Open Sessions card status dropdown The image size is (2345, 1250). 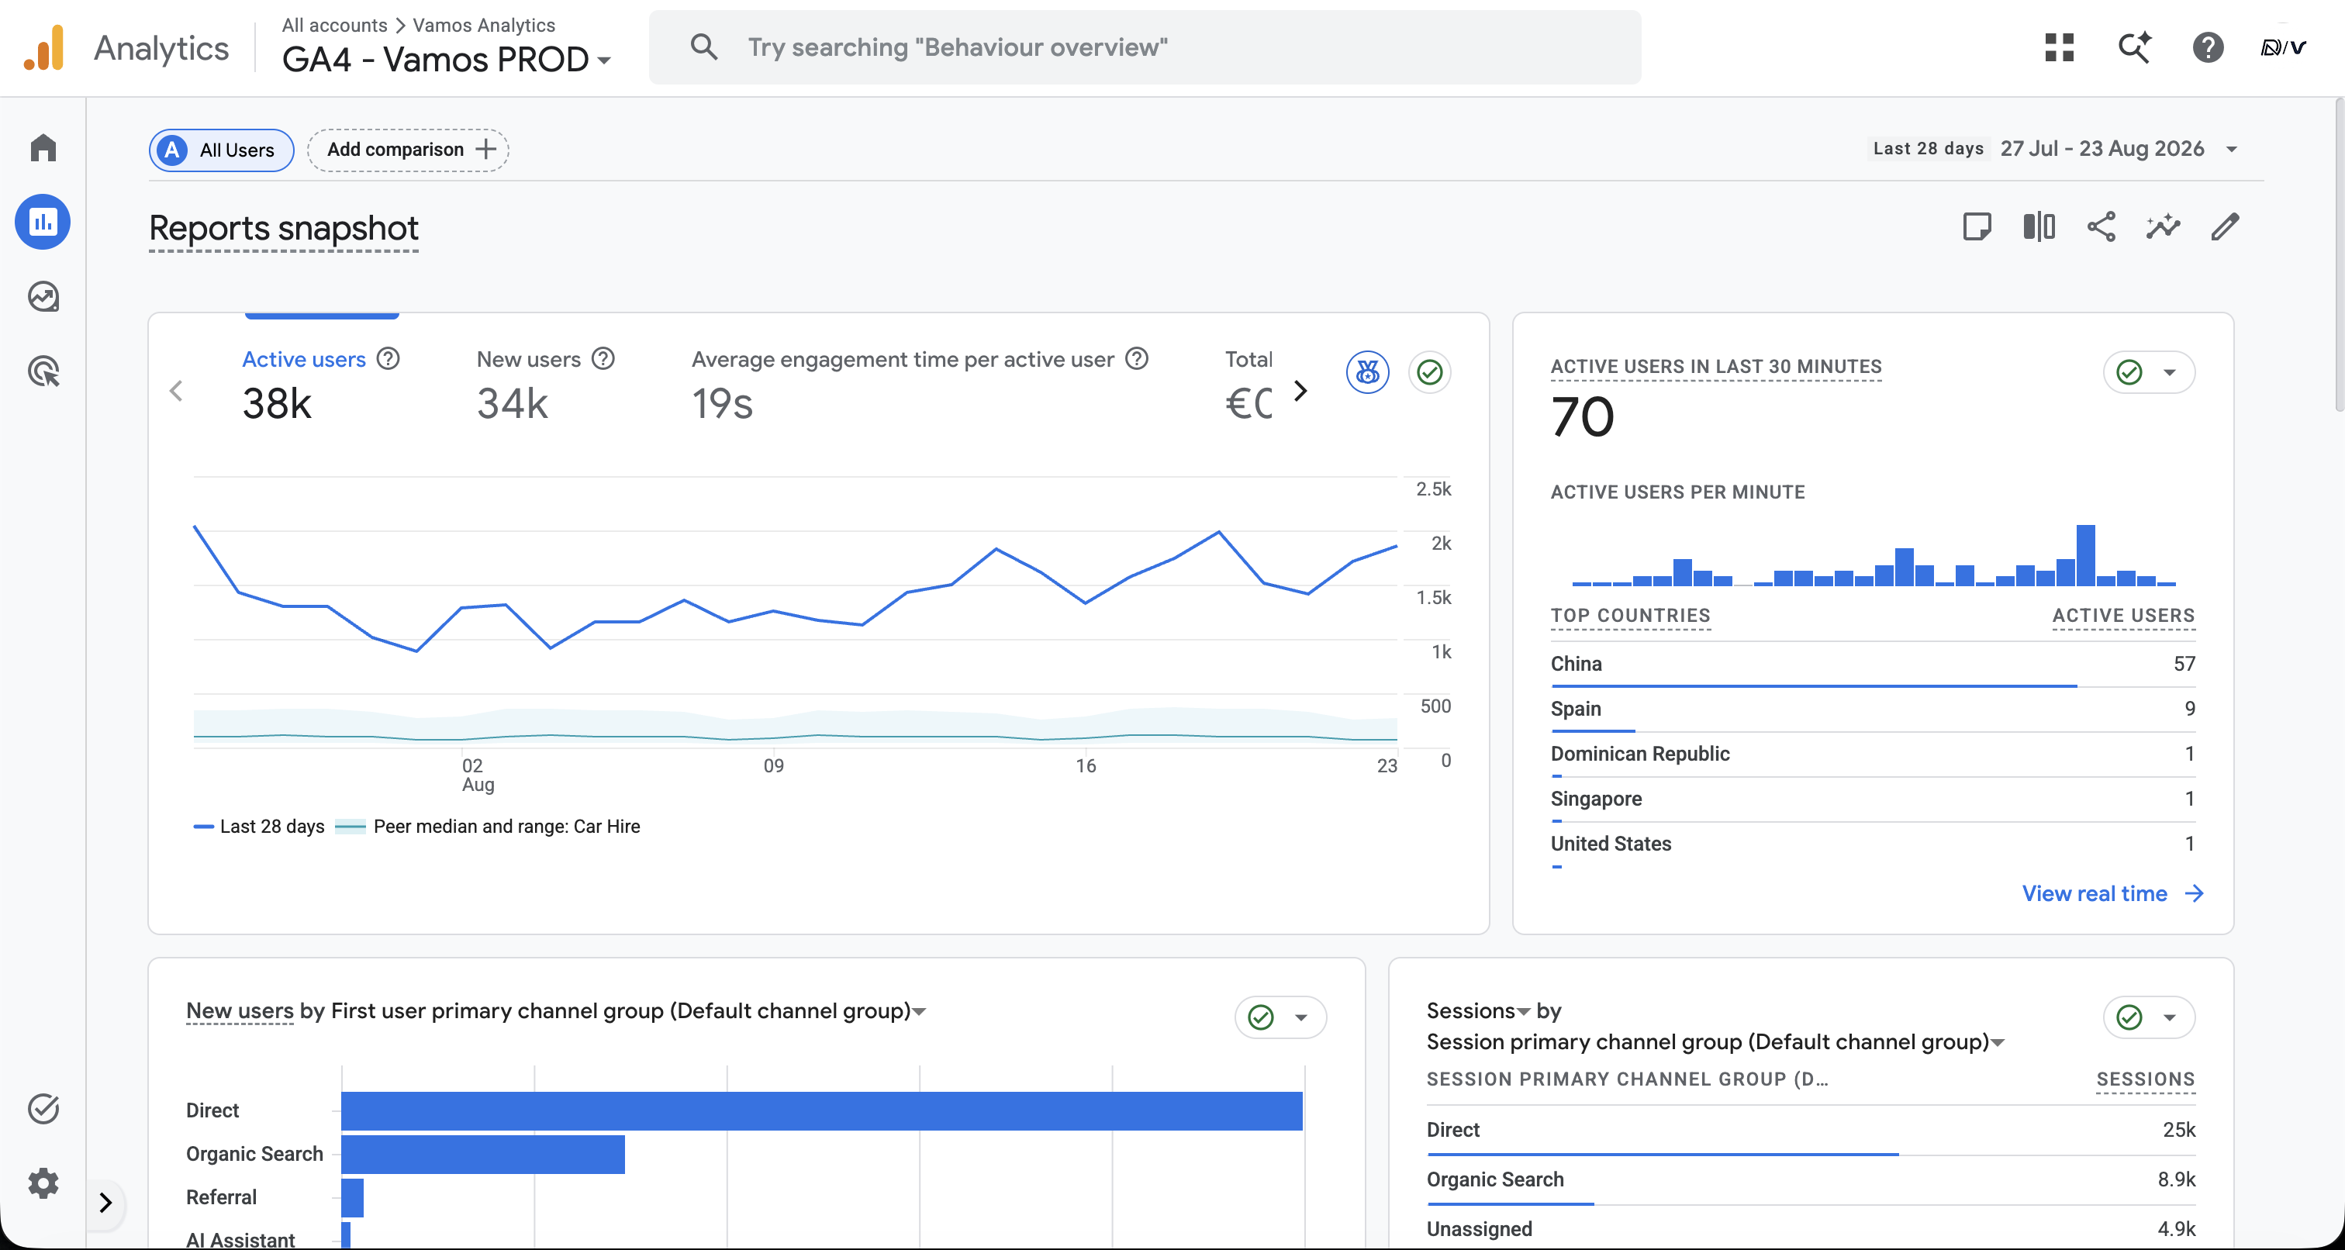pos(2148,1017)
